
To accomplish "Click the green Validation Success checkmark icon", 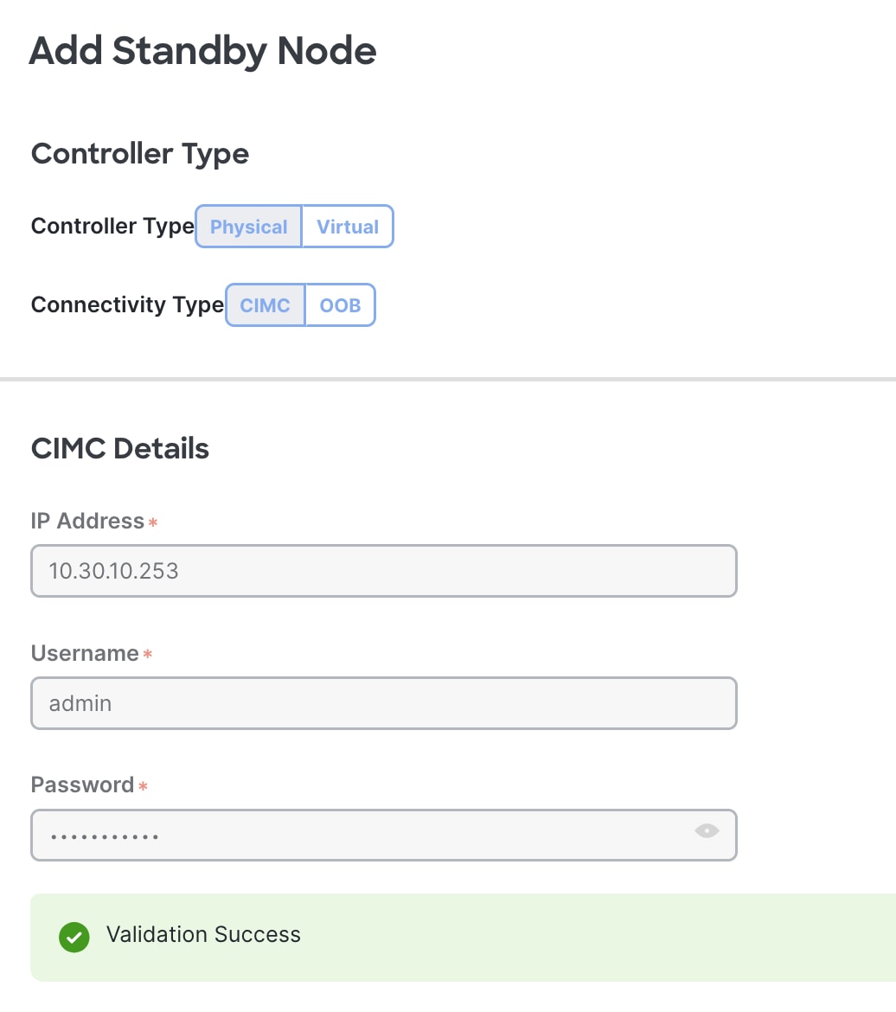I will (74, 937).
